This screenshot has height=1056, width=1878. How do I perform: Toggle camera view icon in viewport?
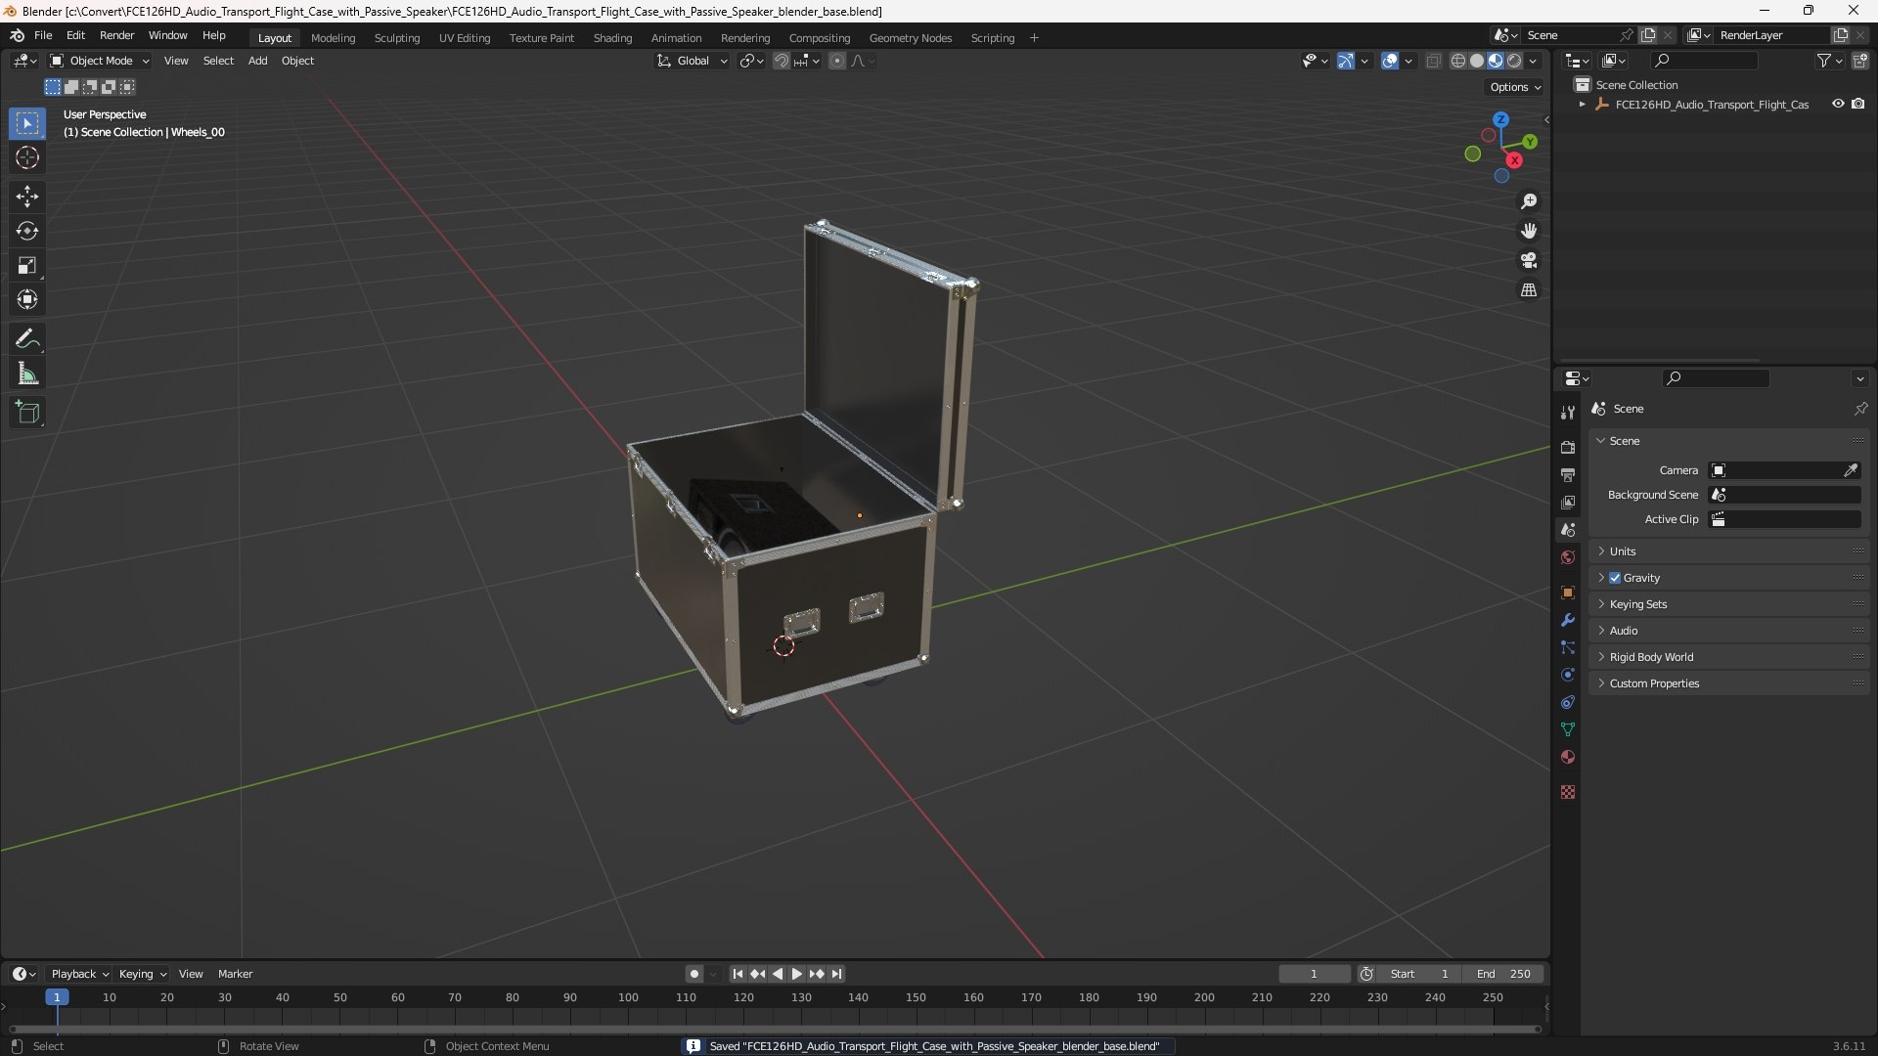(1529, 260)
